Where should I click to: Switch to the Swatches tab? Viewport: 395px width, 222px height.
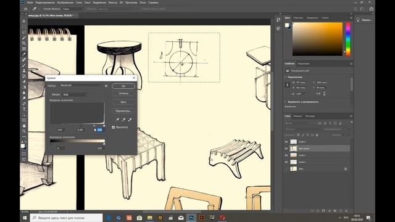click(x=298, y=18)
